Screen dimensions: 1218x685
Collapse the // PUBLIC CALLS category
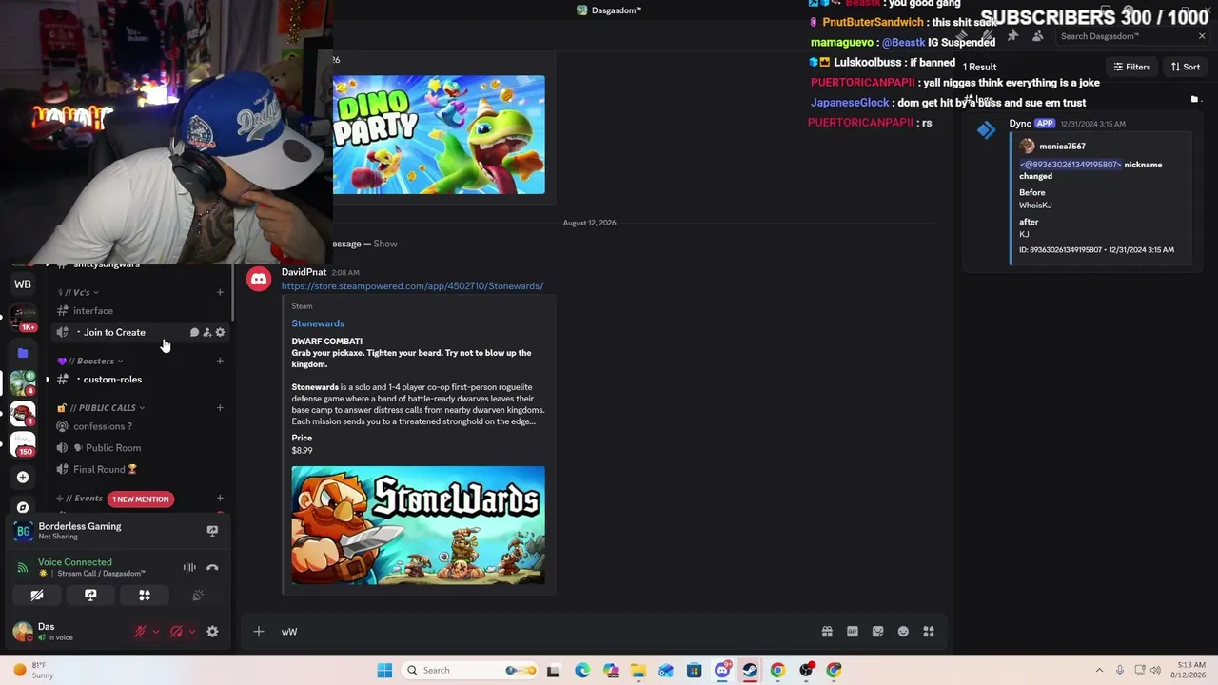[101, 408]
